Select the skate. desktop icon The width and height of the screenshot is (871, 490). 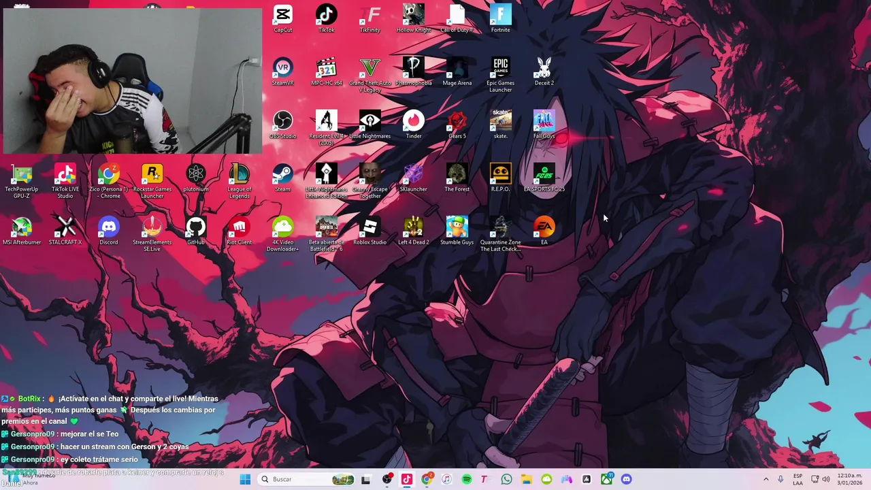pos(501,125)
